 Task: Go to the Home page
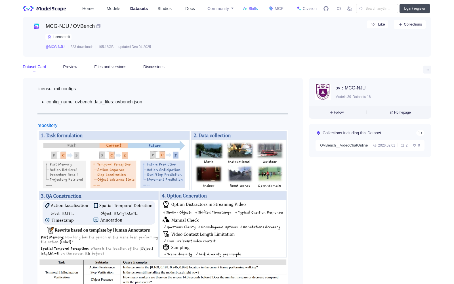click(88, 9)
